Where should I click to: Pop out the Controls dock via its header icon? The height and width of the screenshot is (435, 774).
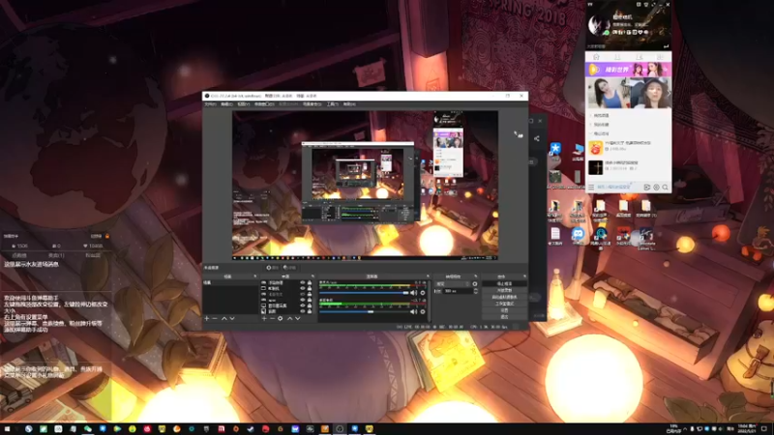524,276
